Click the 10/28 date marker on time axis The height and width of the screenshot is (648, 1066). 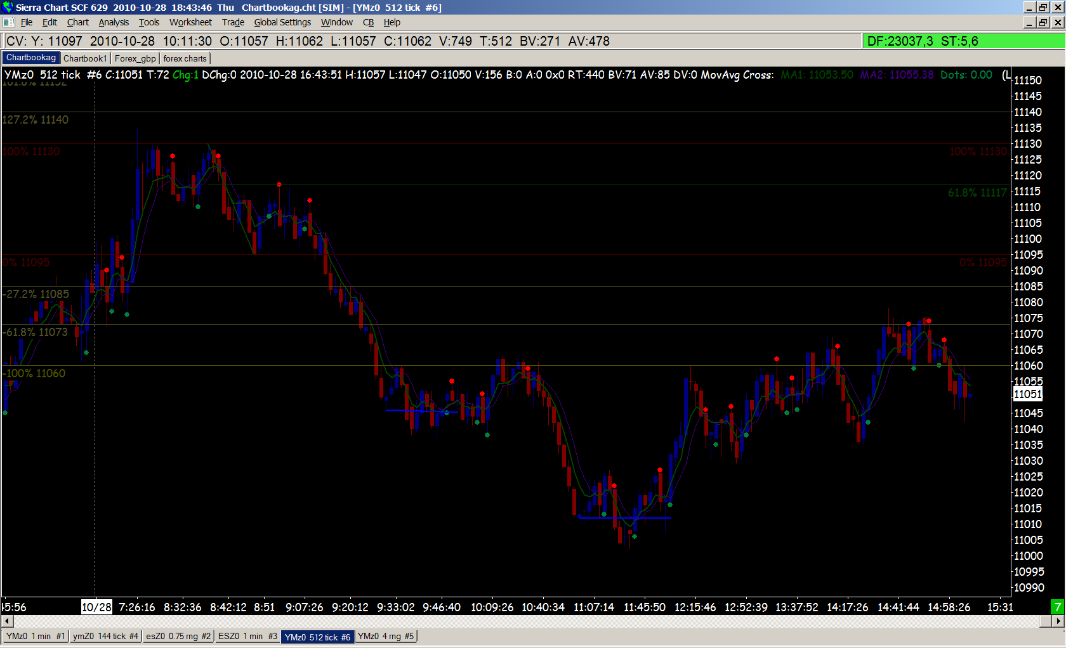click(96, 607)
